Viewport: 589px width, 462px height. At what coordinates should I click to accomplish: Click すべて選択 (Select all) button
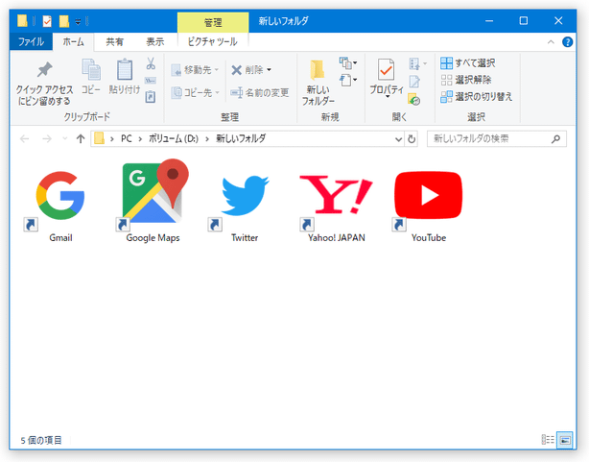[468, 62]
